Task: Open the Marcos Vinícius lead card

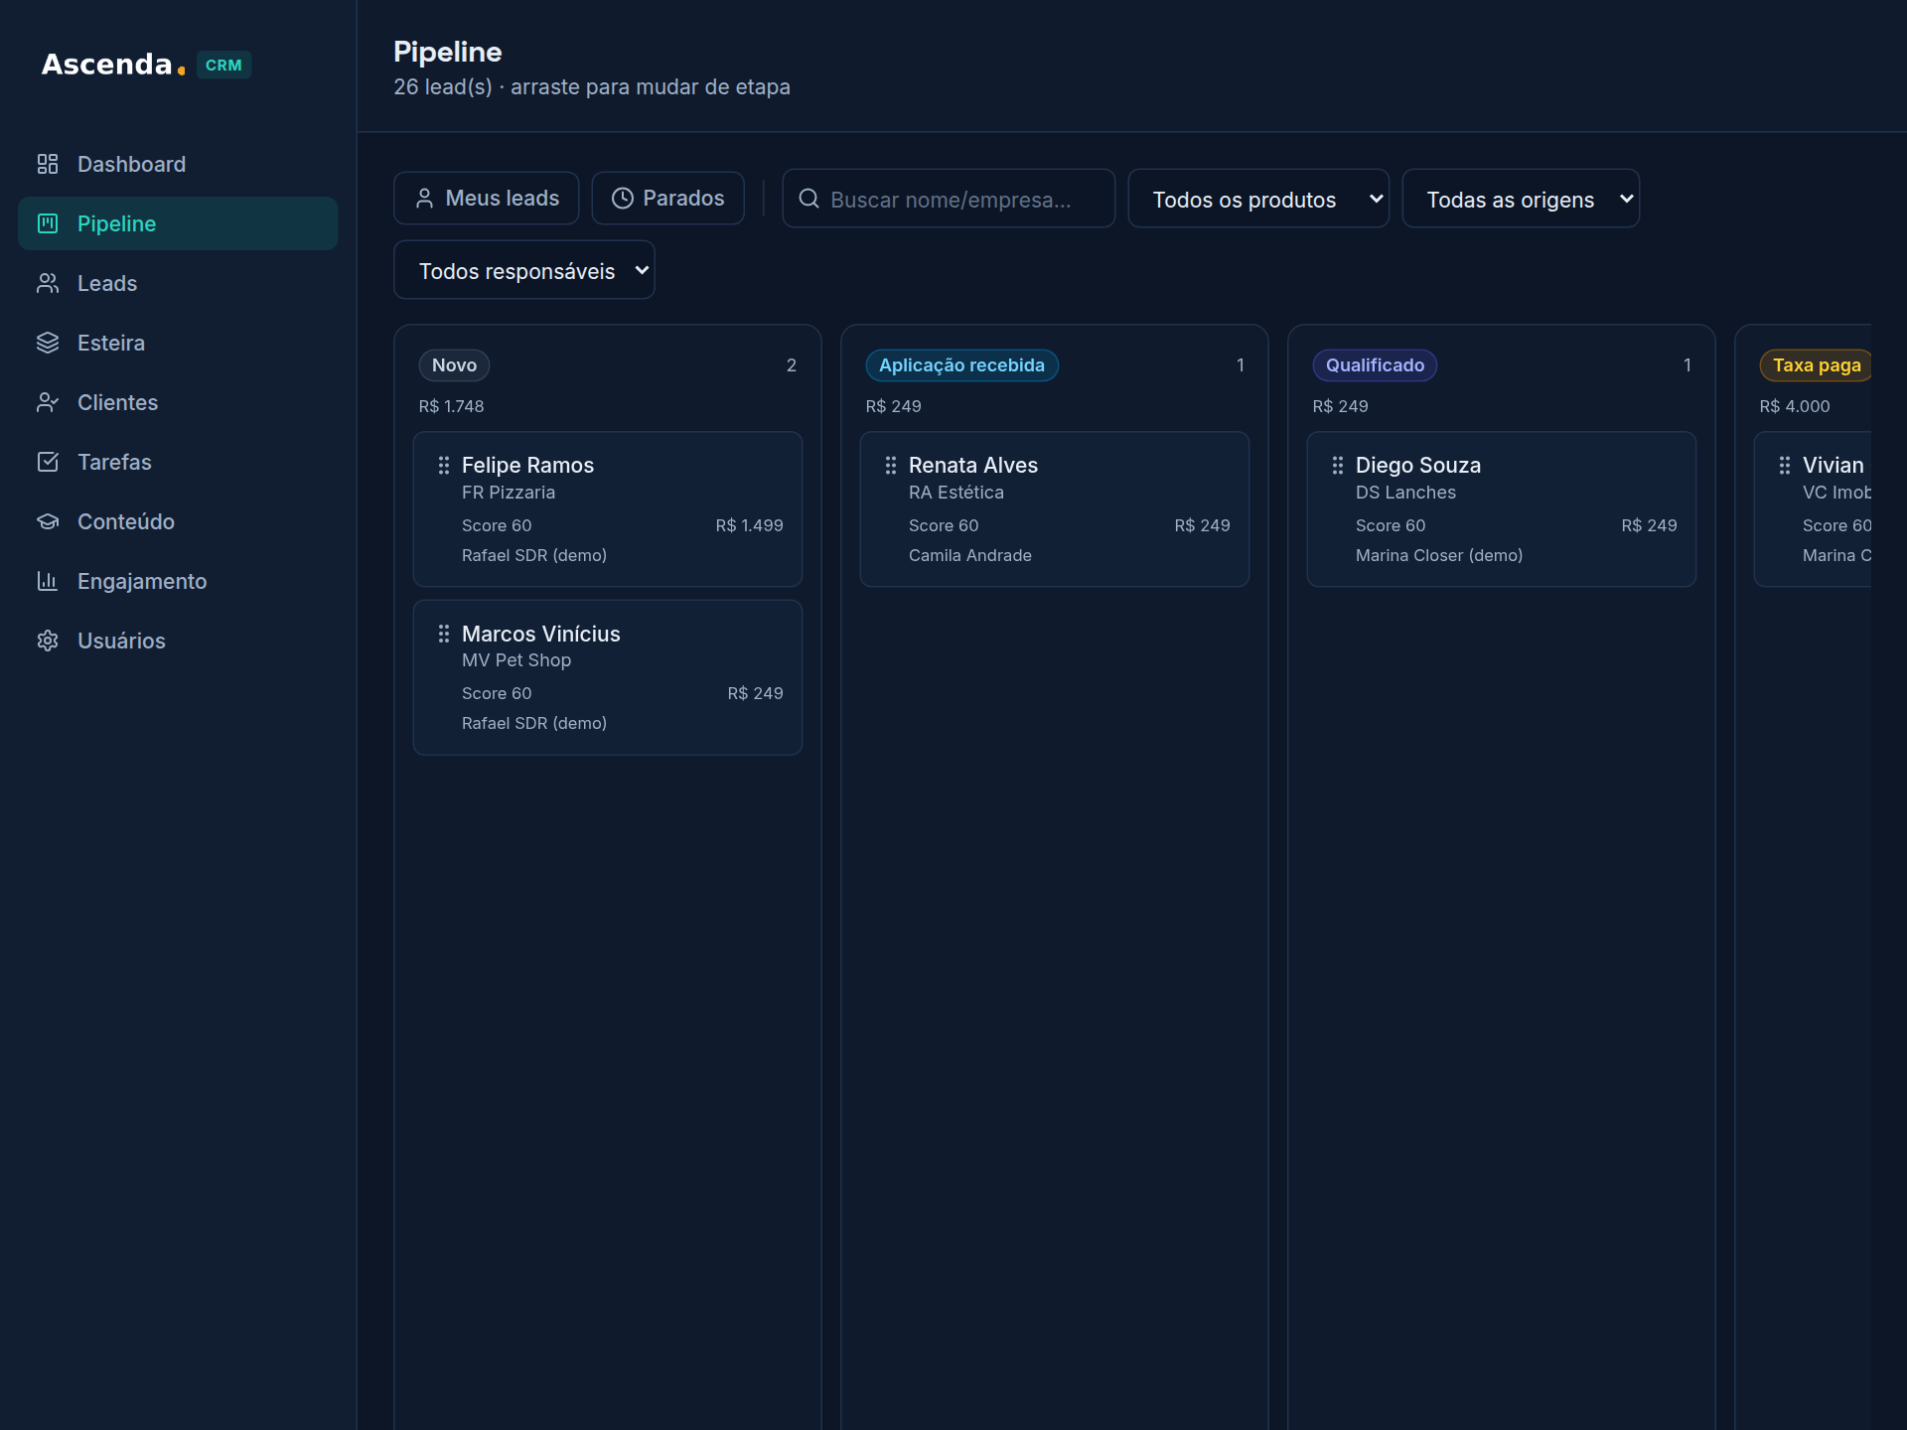Action: [608, 677]
